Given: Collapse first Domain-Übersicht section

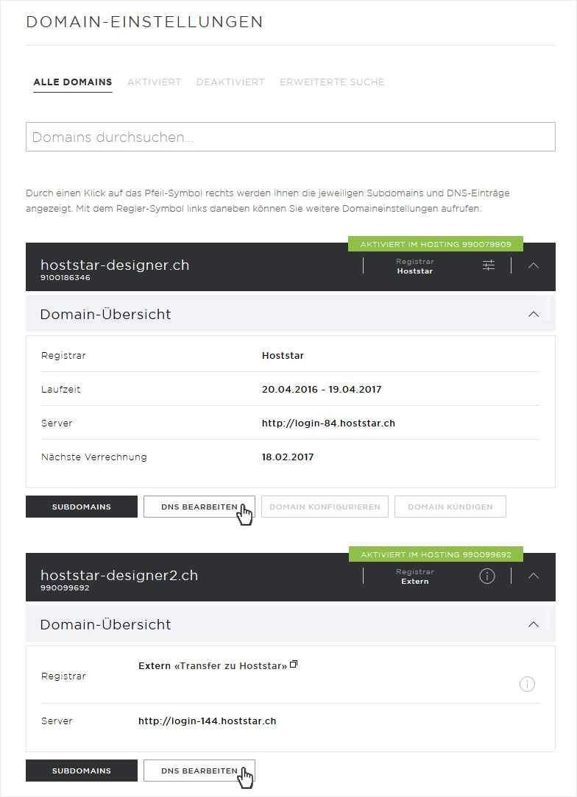Looking at the screenshot, I should pos(534,314).
